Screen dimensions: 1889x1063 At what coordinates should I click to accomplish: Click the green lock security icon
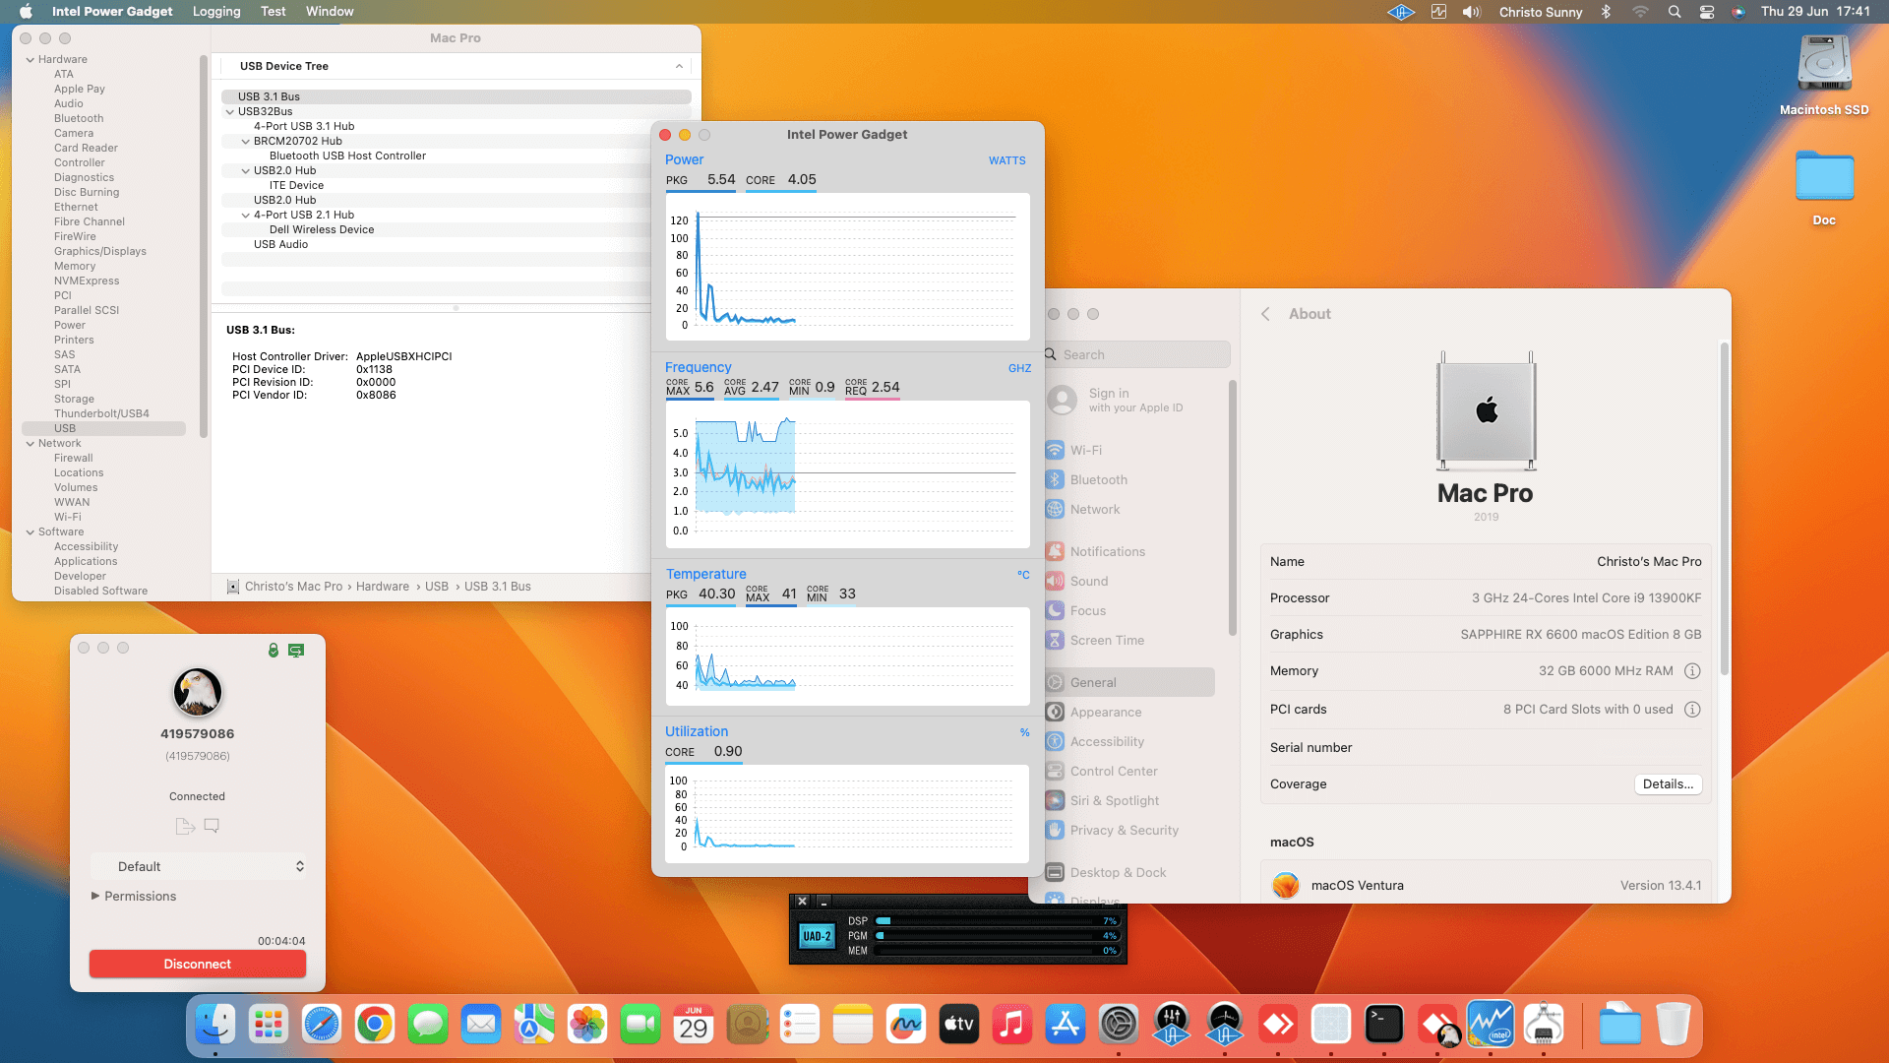coord(274,650)
